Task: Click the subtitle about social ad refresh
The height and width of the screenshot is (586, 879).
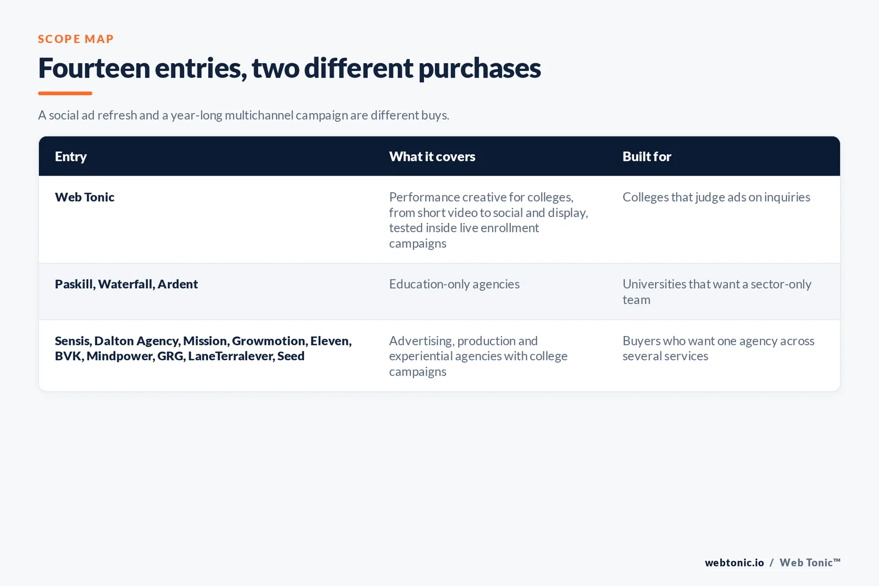Action: coord(243,115)
